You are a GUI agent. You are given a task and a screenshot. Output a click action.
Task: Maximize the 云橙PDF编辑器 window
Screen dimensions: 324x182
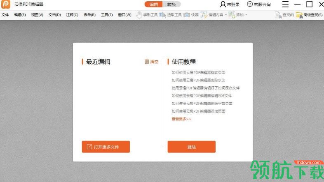[309, 4]
